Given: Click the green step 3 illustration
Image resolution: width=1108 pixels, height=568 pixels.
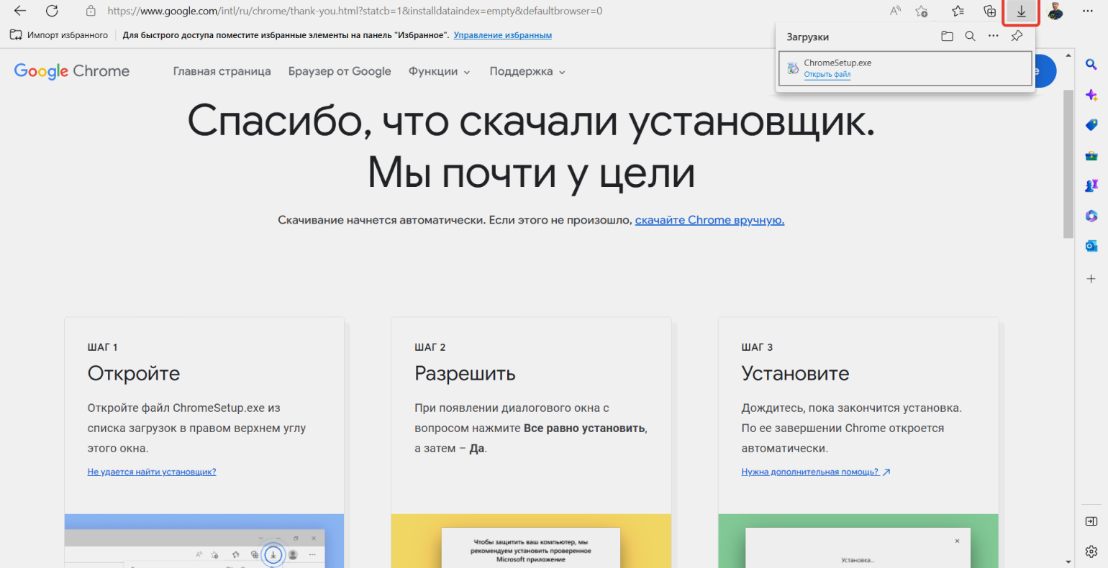Looking at the screenshot, I should tap(858, 541).
